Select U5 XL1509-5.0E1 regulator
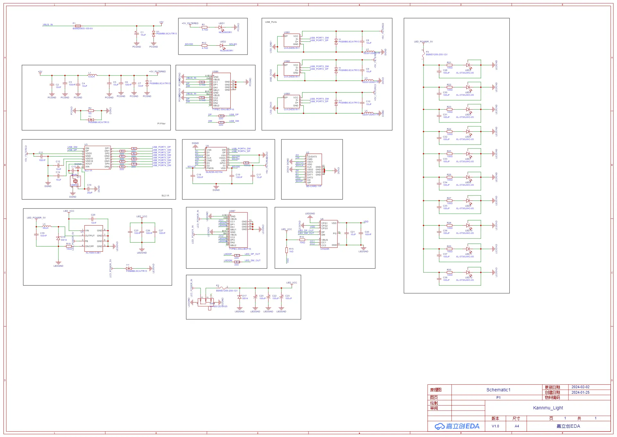The image size is (617, 437). 94,238
